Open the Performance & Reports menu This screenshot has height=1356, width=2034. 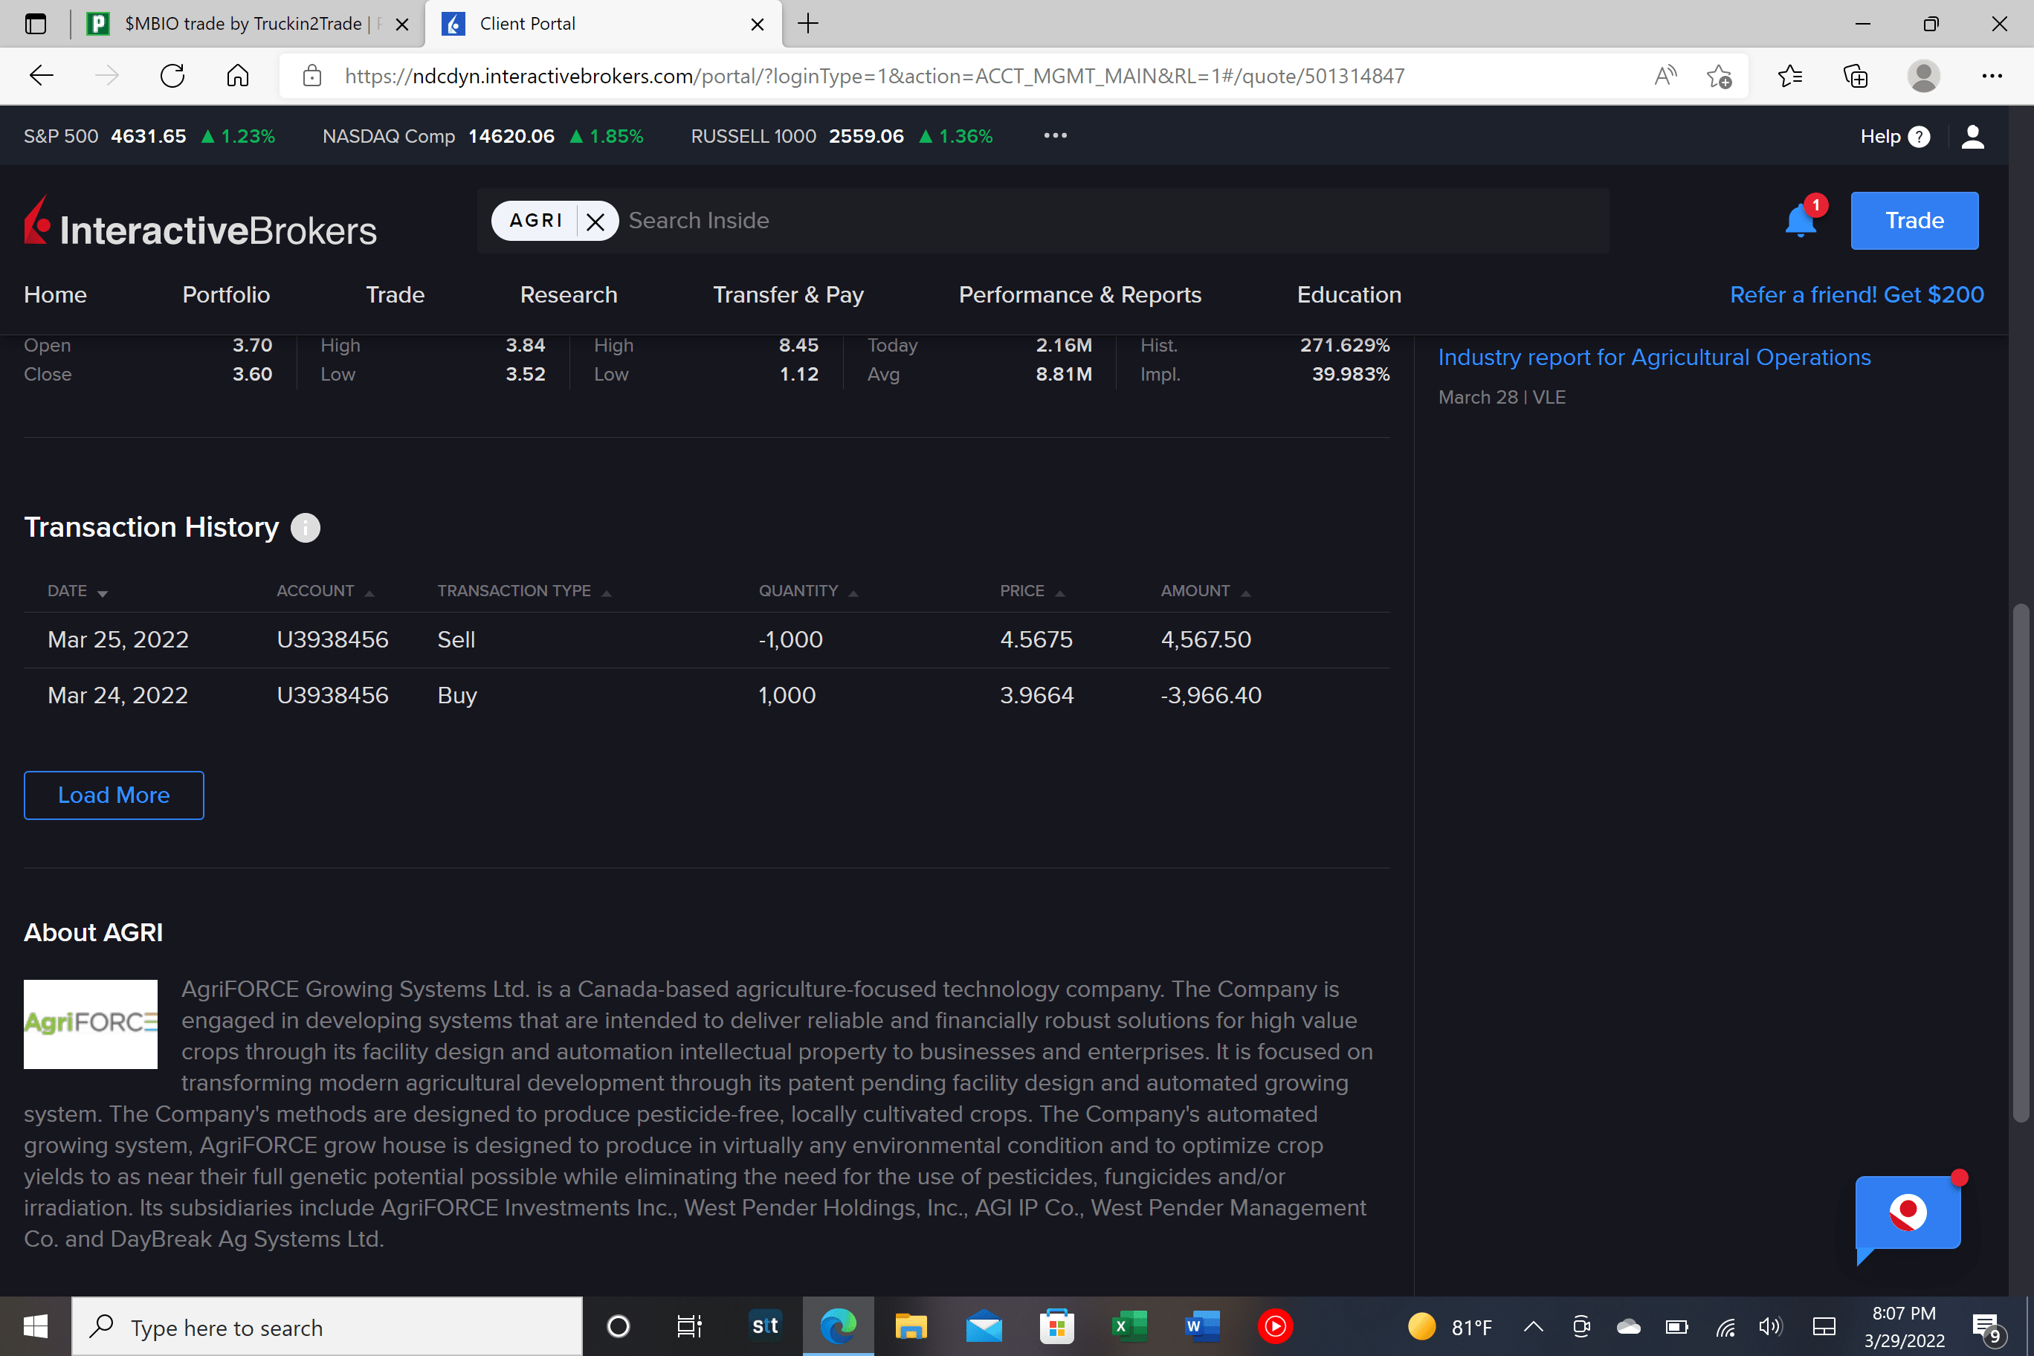pos(1079,295)
